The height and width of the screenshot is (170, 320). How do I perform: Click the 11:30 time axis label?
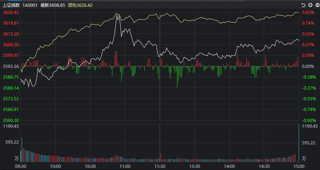pyautogui.click(x=160, y=166)
